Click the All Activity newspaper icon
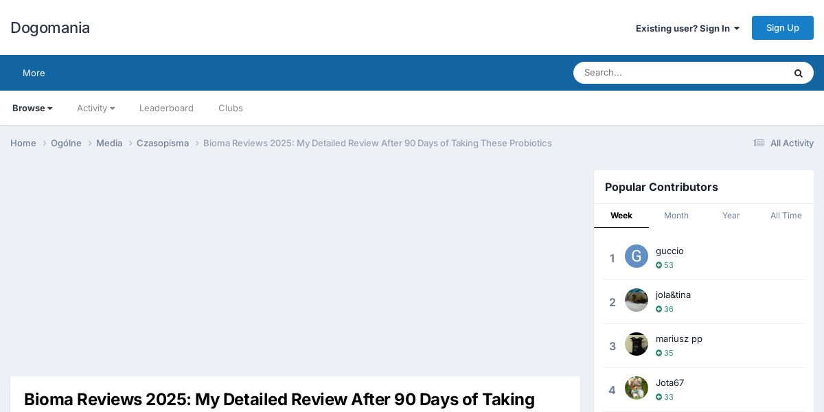Image resolution: width=824 pixels, height=412 pixels. 759,143
